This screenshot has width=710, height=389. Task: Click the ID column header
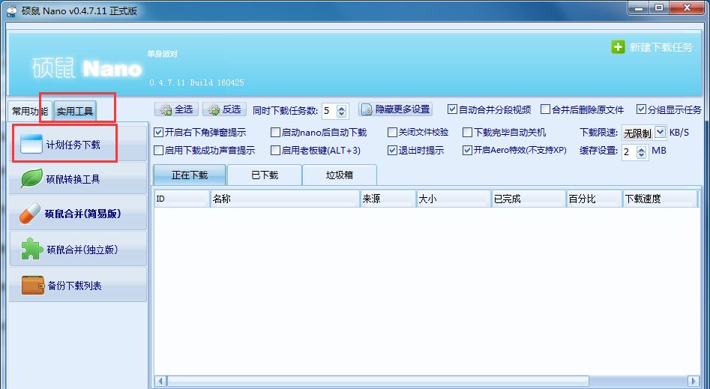pyautogui.click(x=182, y=199)
